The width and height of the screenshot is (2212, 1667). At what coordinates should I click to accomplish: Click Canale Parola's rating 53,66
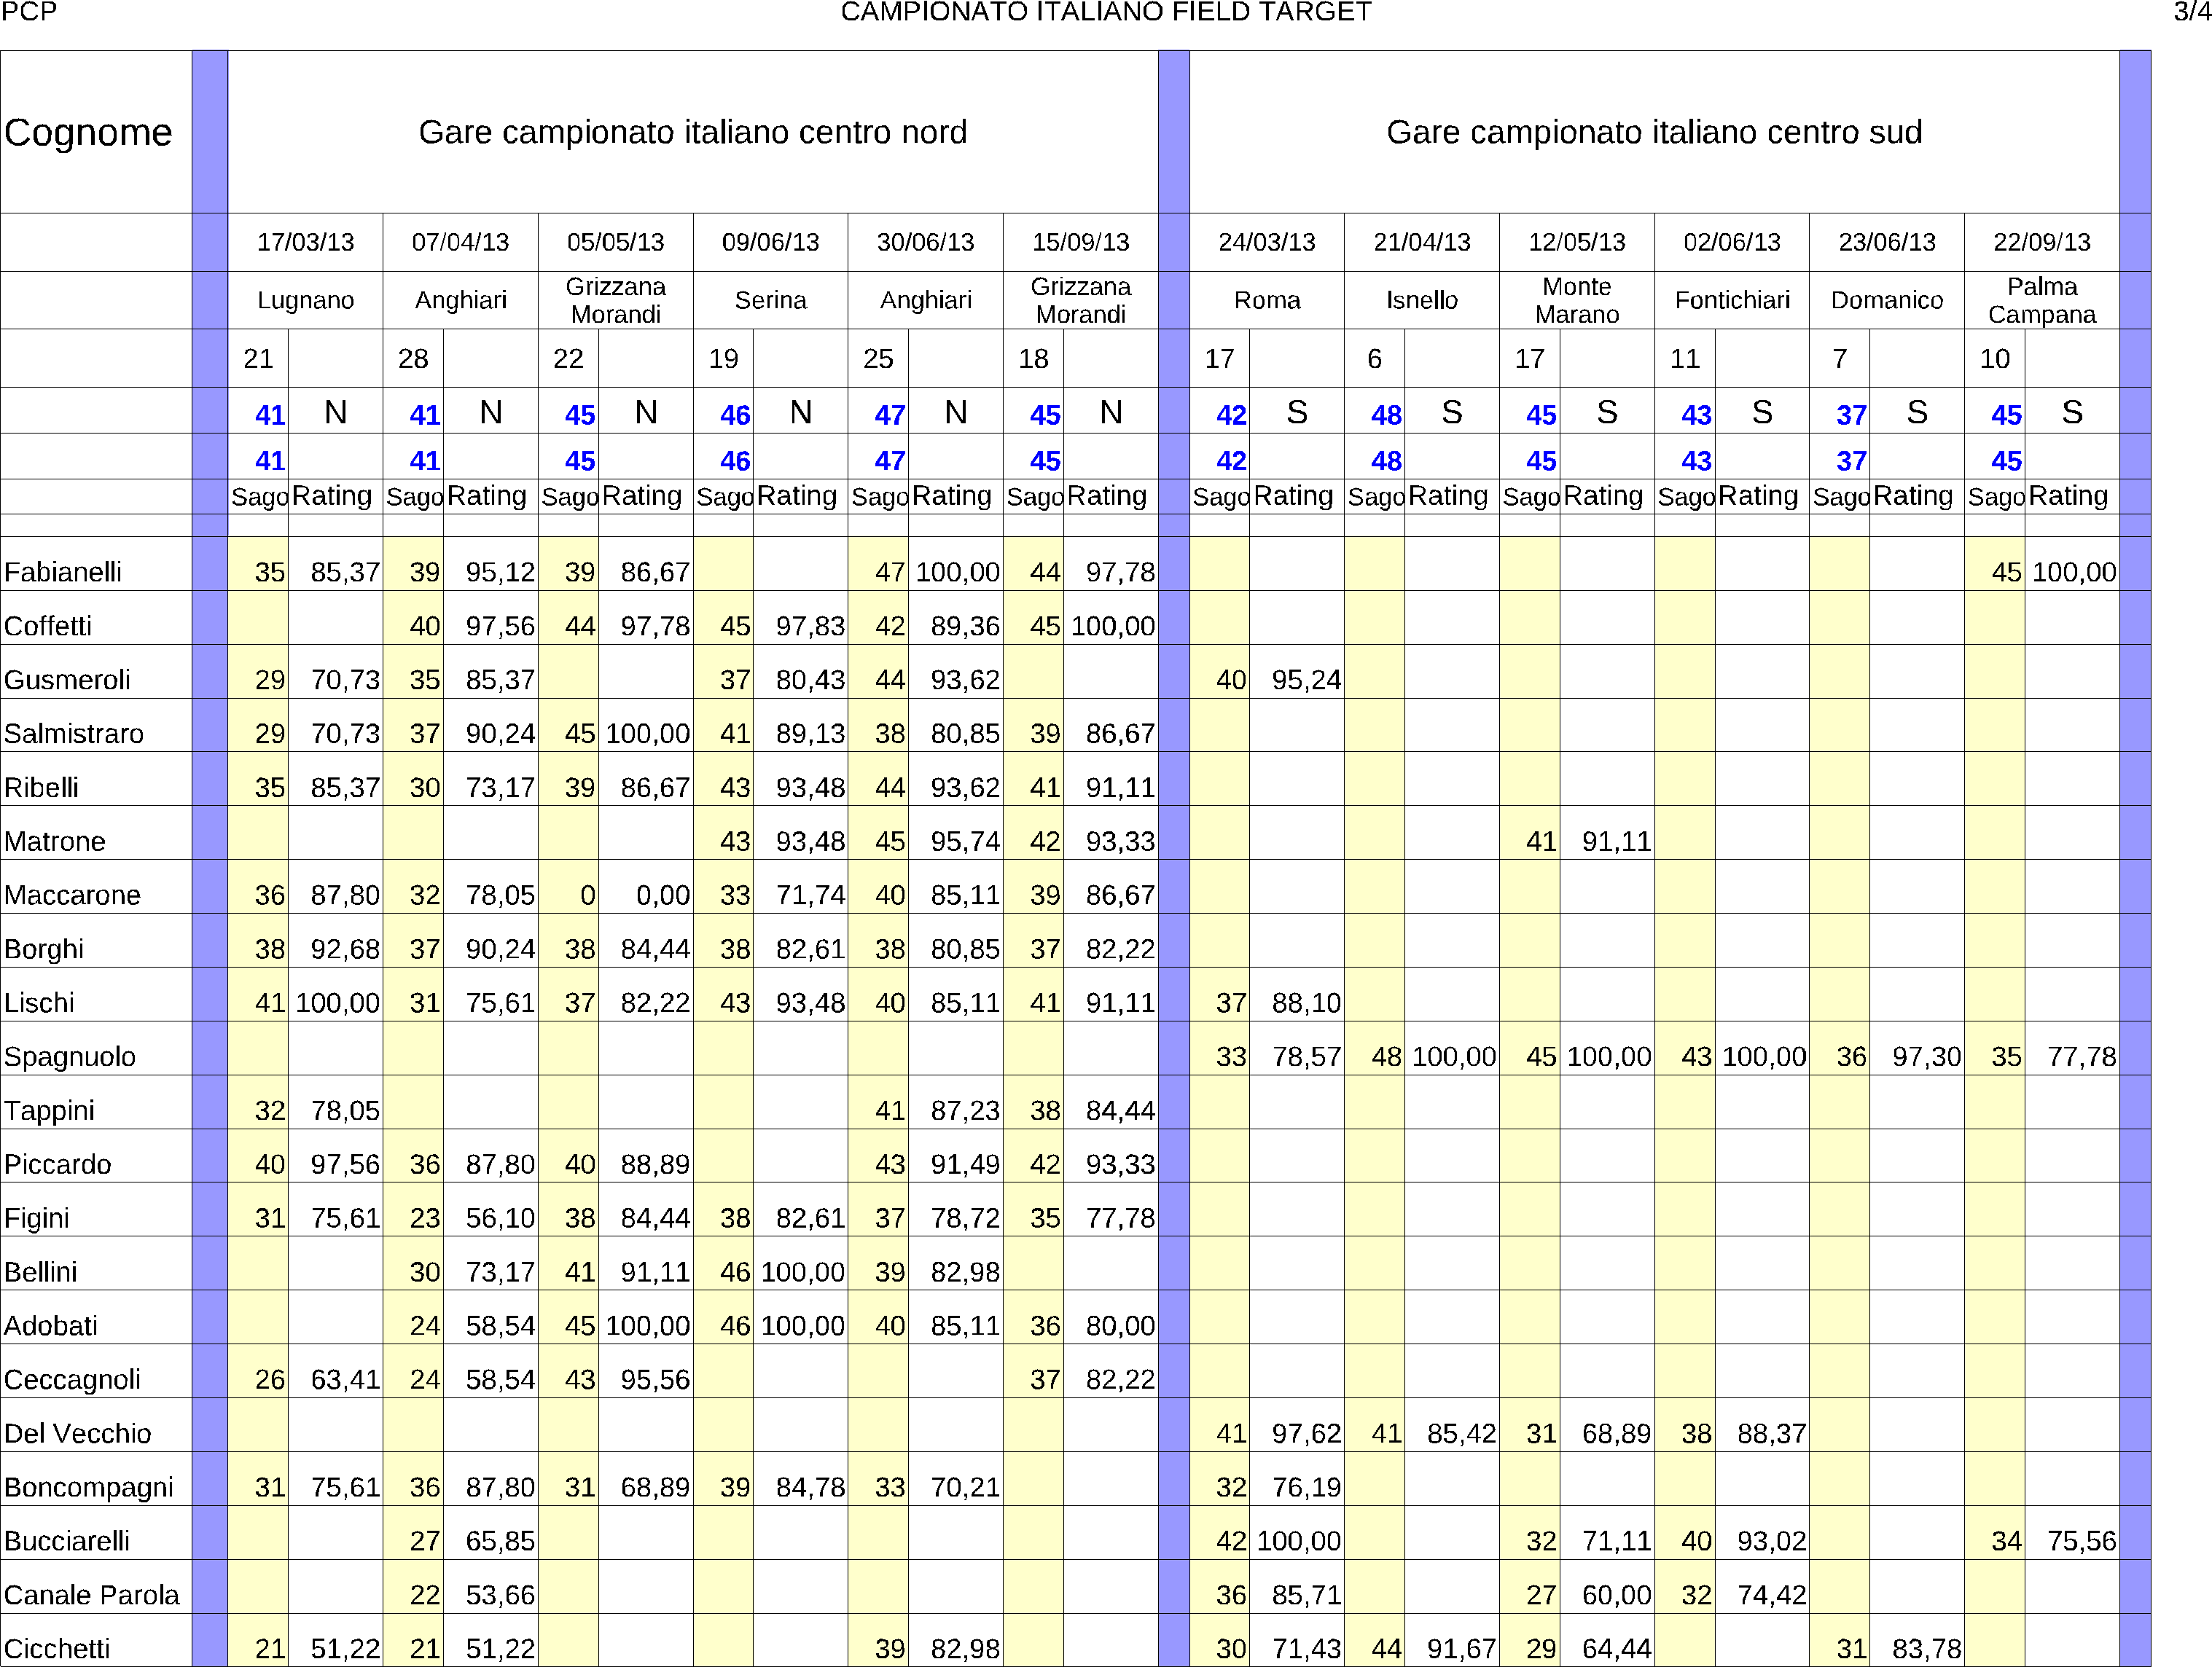tap(500, 1596)
